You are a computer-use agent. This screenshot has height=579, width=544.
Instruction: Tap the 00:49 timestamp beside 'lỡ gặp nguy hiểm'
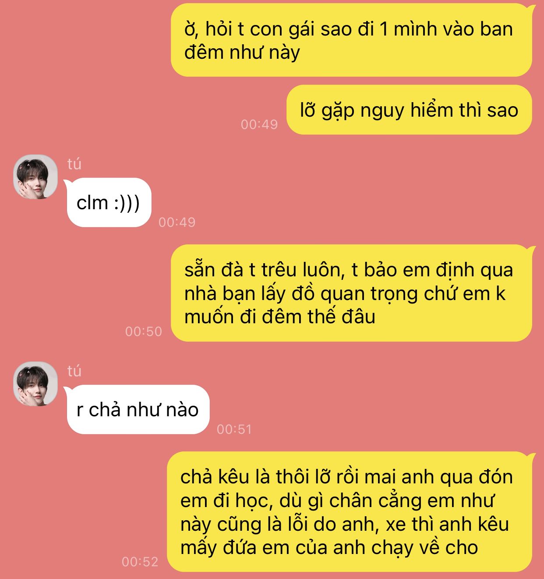(x=259, y=124)
